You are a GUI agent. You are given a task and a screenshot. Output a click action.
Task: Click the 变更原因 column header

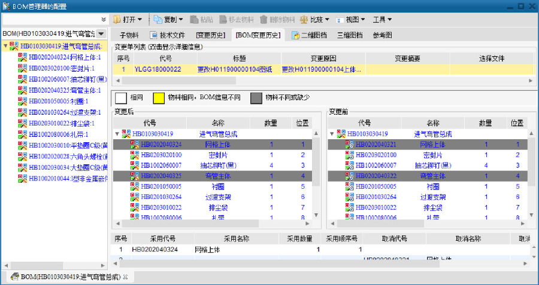click(323, 59)
